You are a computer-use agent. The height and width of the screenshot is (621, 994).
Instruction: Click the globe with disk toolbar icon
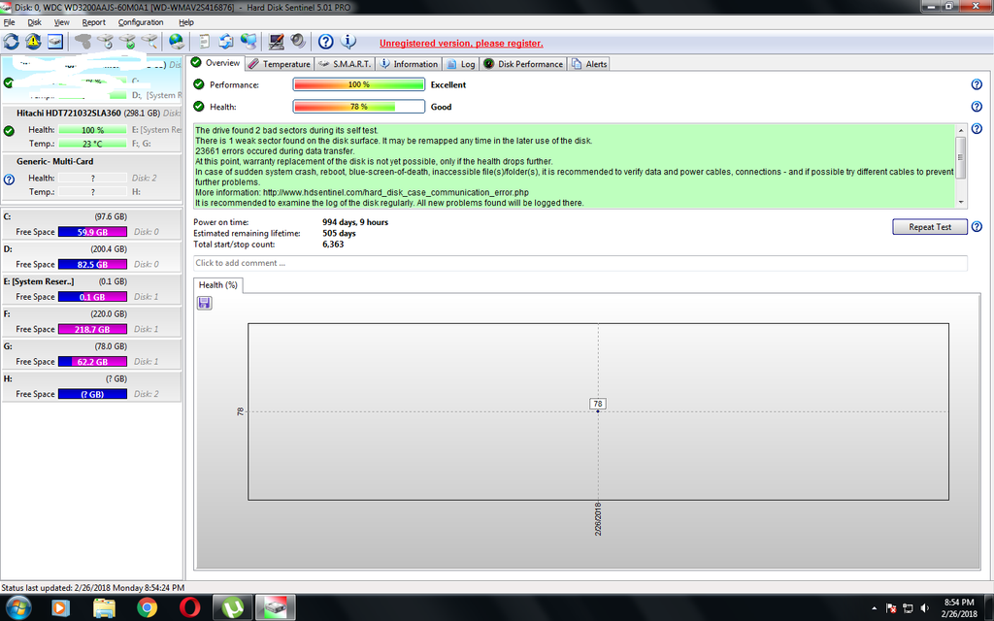[x=177, y=42]
